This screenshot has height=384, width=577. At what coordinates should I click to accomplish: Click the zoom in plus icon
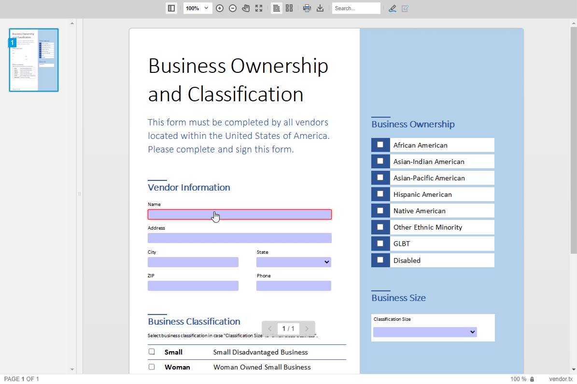point(220,8)
